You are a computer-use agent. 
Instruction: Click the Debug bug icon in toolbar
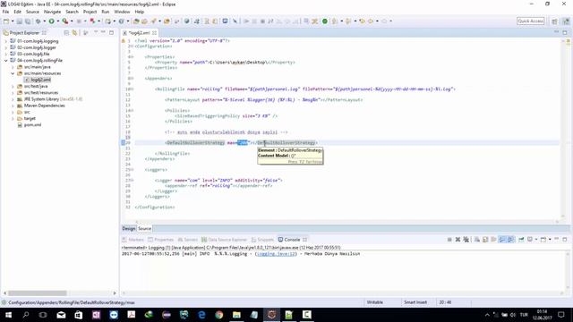(x=38, y=21)
